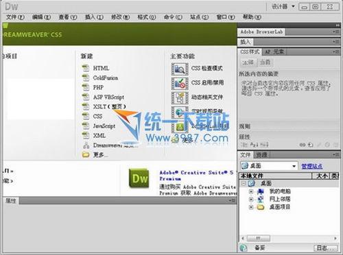Select 我的电脑 in the file tree

coord(280,191)
